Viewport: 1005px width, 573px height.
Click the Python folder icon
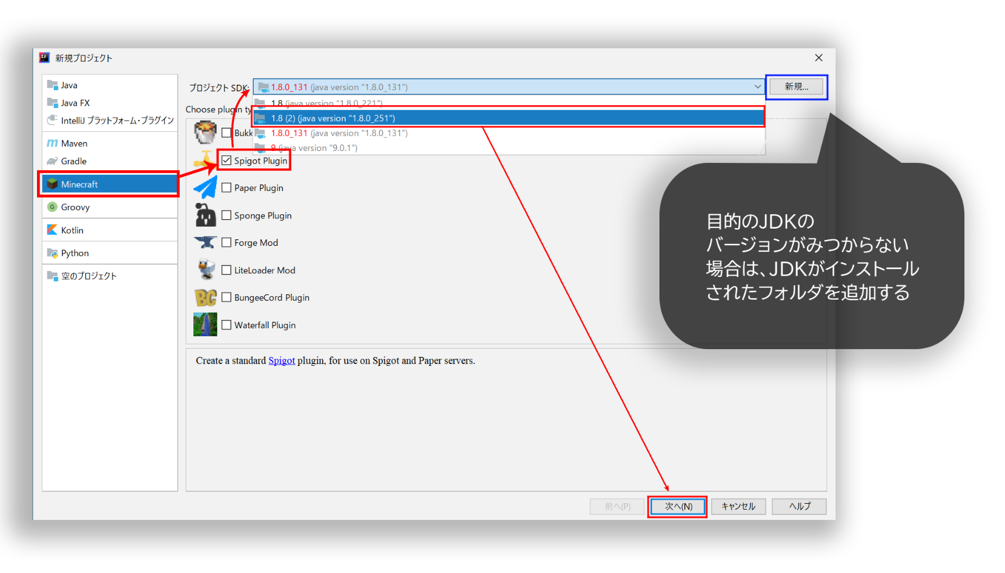(x=53, y=253)
